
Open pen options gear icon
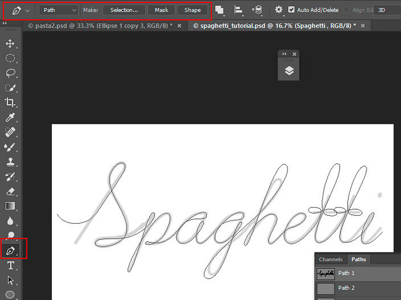coord(279,10)
